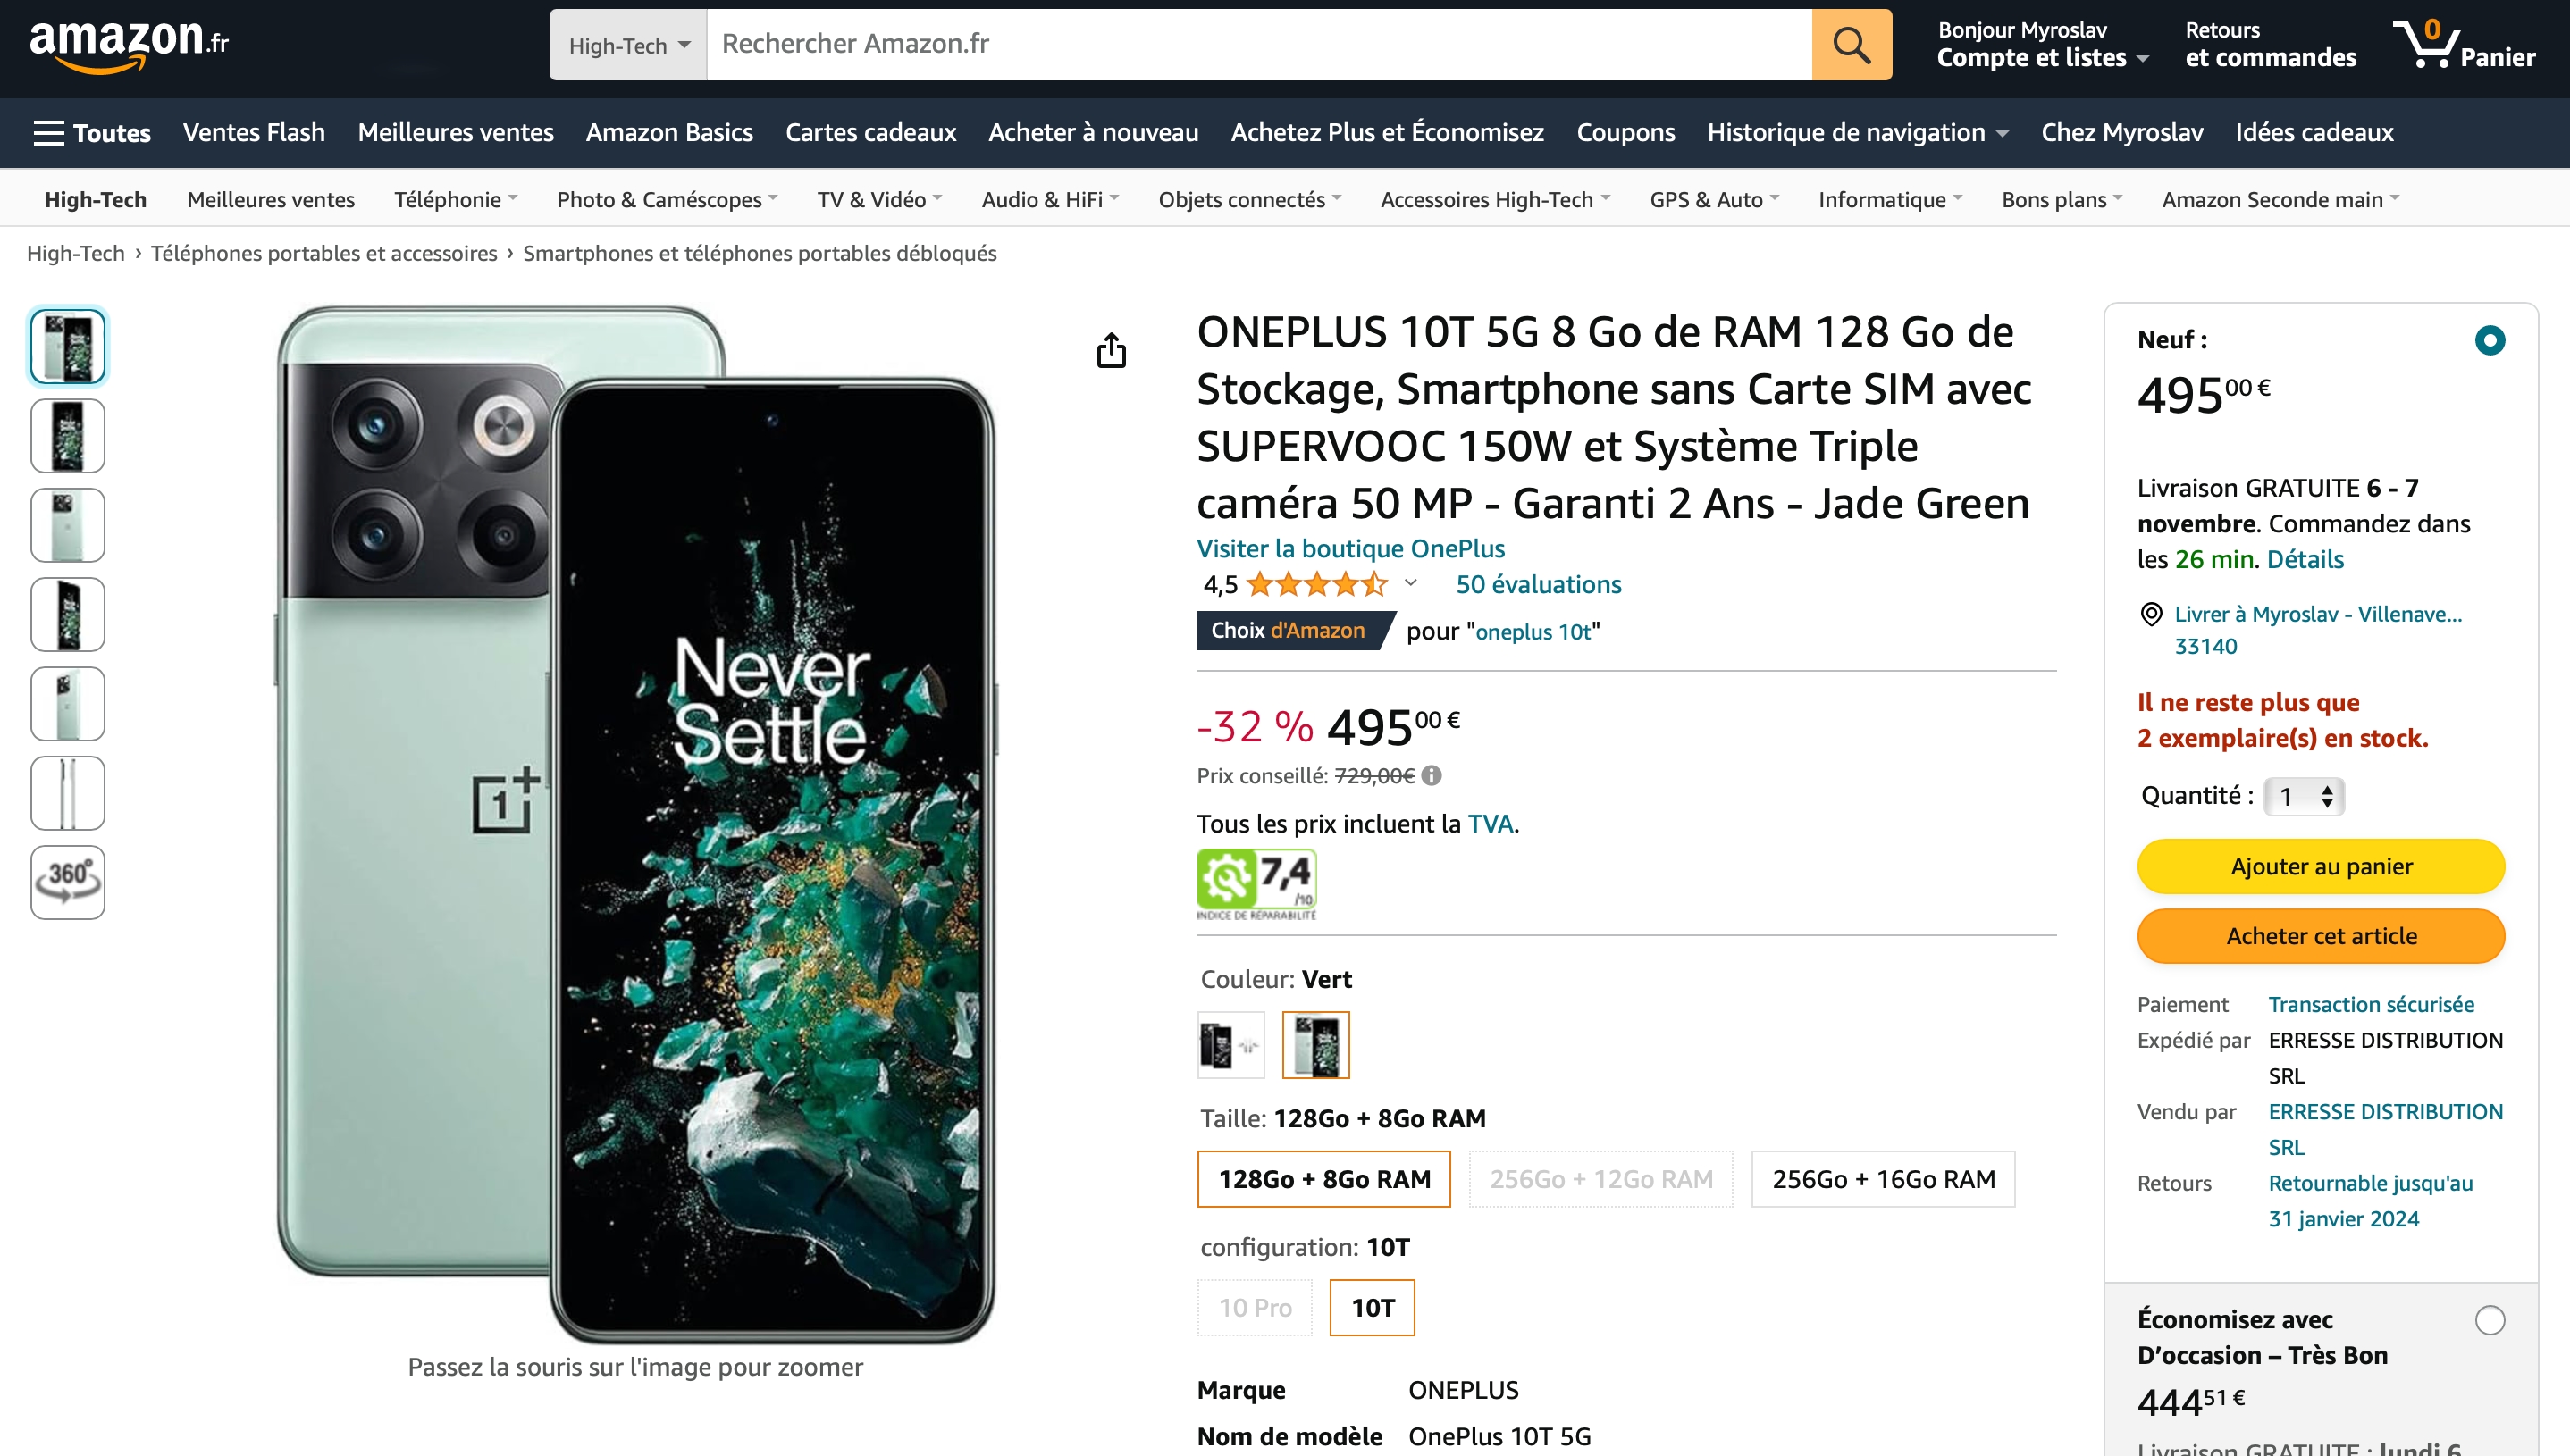Open the Ventes Flash menu item
This screenshot has width=2570, height=1456.
tap(254, 133)
